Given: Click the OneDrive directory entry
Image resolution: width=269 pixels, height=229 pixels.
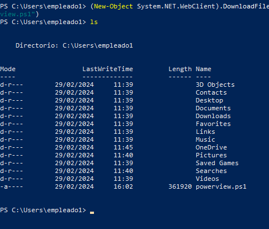Looking at the screenshot, I should point(211,147).
